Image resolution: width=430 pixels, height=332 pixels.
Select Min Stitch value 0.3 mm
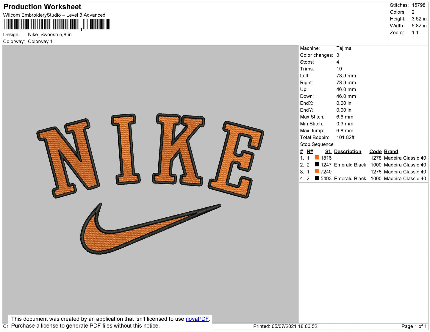pyautogui.click(x=345, y=124)
